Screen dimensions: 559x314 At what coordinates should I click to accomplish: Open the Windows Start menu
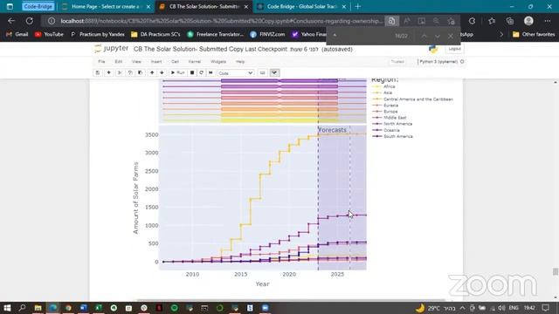click(x=7, y=308)
